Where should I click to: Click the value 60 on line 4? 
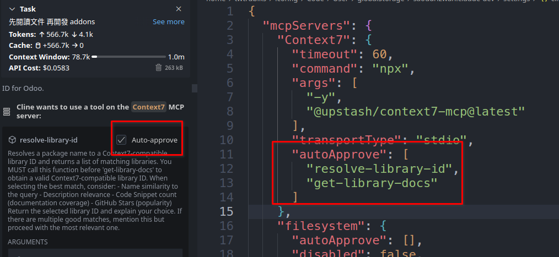(380, 54)
